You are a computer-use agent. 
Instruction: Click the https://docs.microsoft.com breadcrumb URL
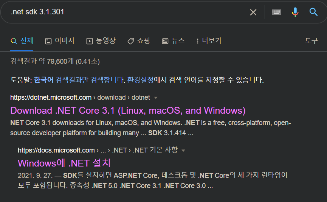pyautogui.click(x=56, y=150)
